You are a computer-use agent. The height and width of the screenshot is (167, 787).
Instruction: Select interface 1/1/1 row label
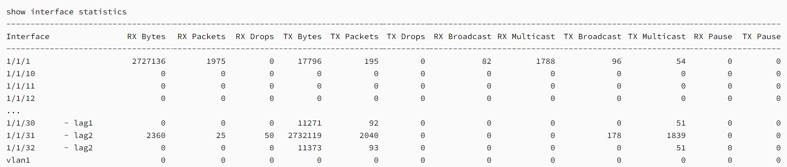click(18, 61)
